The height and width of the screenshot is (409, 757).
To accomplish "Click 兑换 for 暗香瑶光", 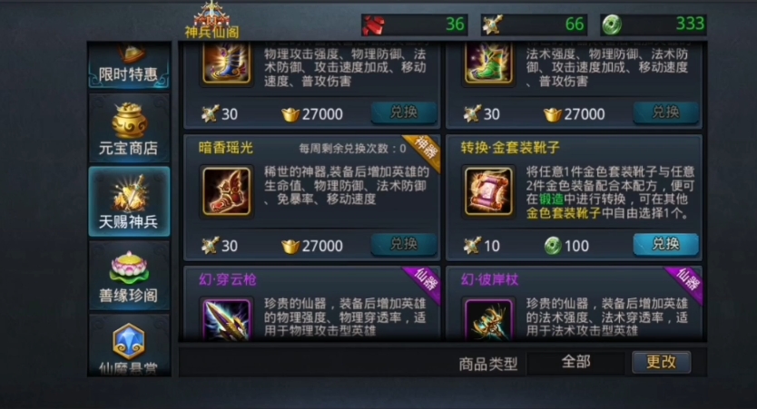I will [404, 245].
